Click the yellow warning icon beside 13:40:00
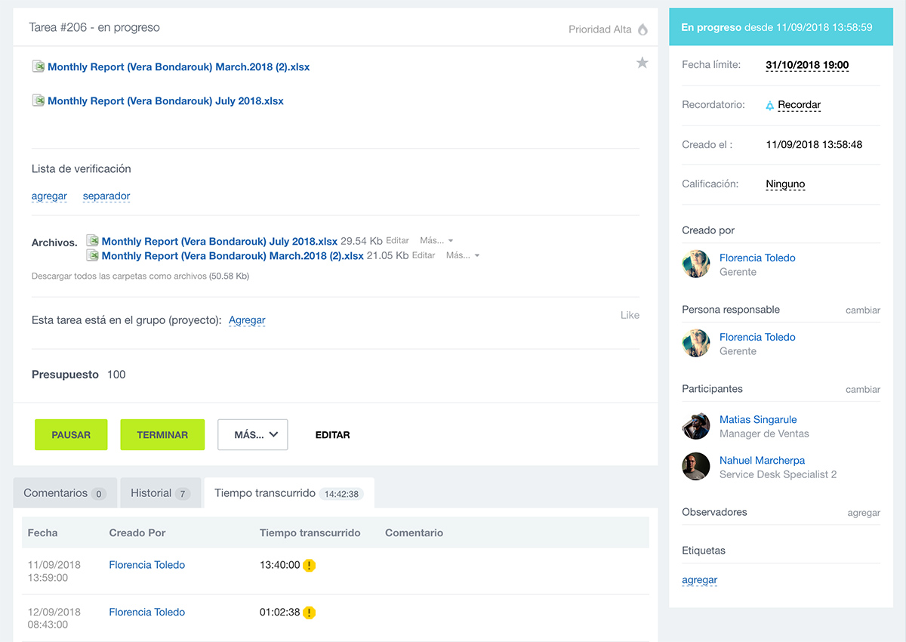The width and height of the screenshot is (906, 642). (309, 565)
